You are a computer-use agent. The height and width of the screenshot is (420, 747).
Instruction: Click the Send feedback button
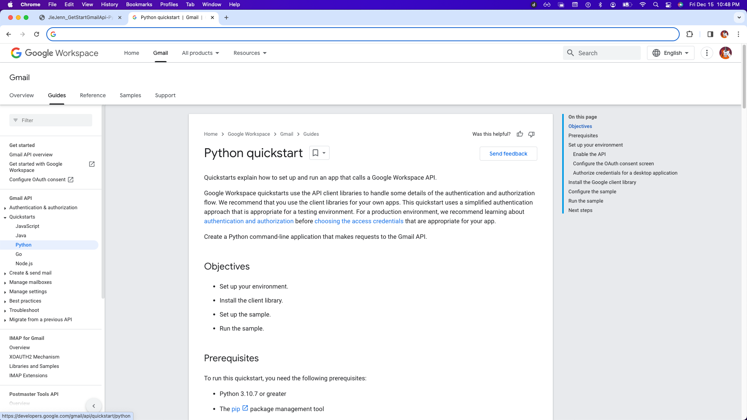click(x=508, y=154)
